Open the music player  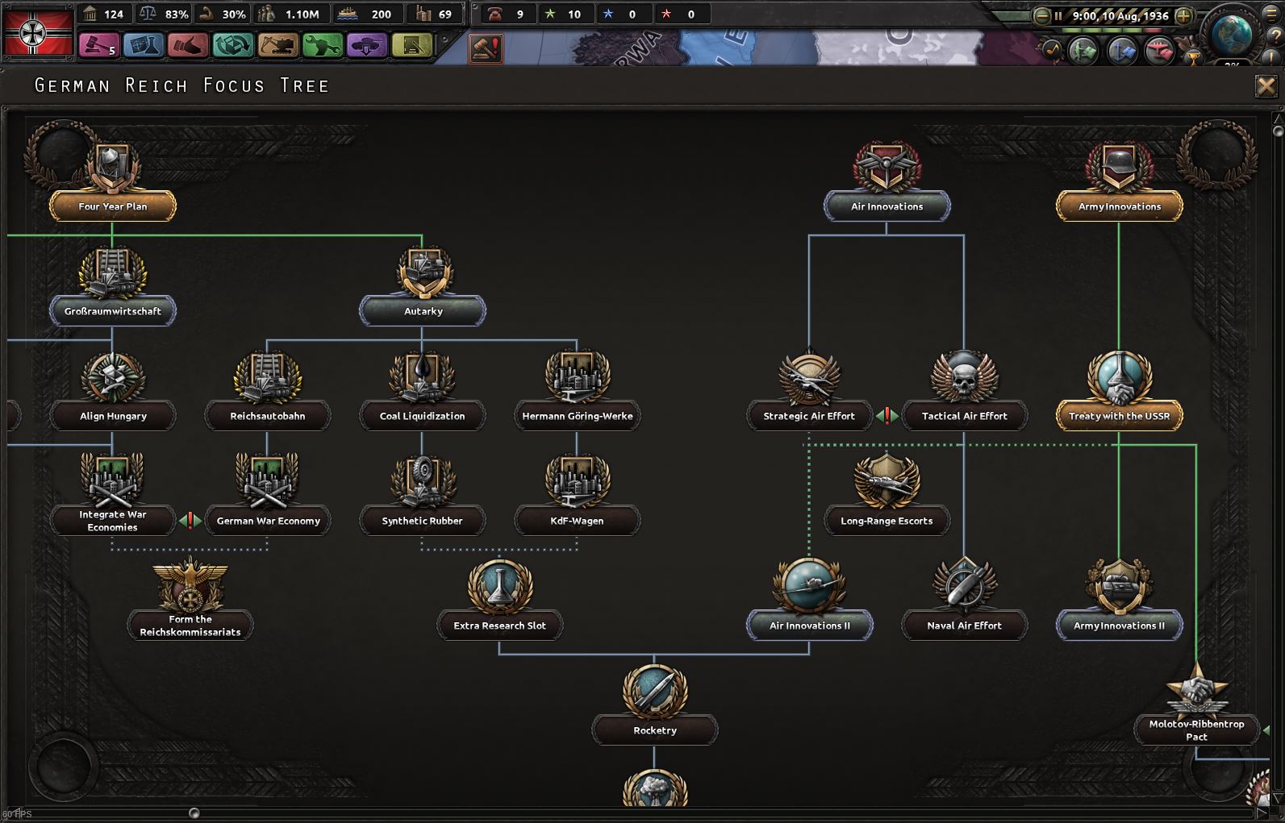[1052, 51]
